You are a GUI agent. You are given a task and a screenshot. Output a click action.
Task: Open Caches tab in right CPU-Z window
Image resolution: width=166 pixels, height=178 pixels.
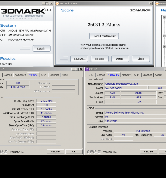pos(101,75)
